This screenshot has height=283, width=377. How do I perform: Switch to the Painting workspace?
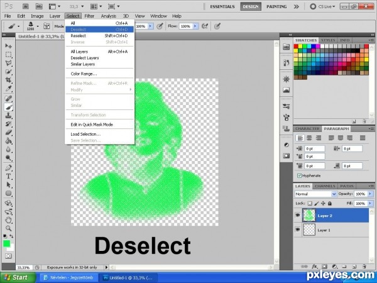pos(276,6)
